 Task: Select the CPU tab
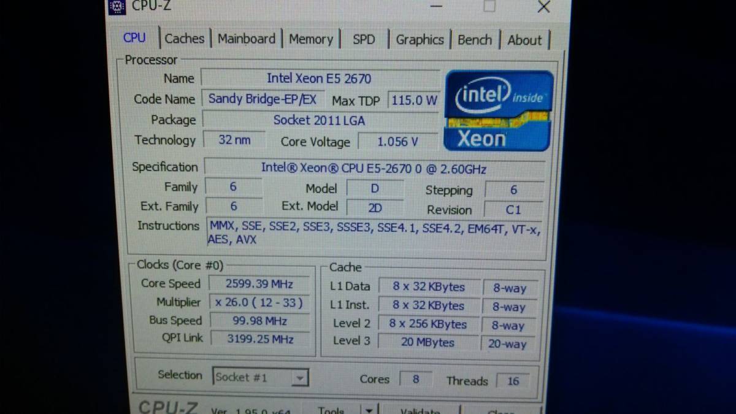pyautogui.click(x=134, y=37)
